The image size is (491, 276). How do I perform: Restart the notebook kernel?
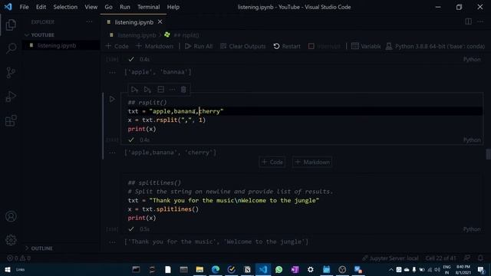point(287,46)
